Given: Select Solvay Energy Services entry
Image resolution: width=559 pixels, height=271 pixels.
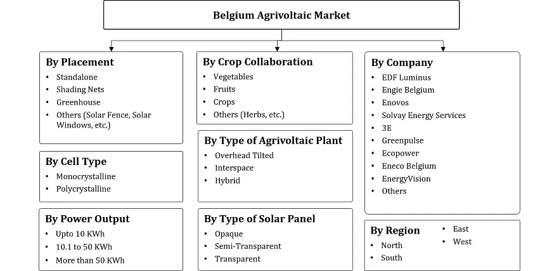Looking at the screenshot, I should (423, 116).
